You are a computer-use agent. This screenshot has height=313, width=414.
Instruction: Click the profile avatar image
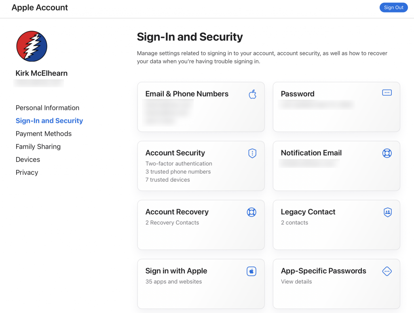click(32, 46)
